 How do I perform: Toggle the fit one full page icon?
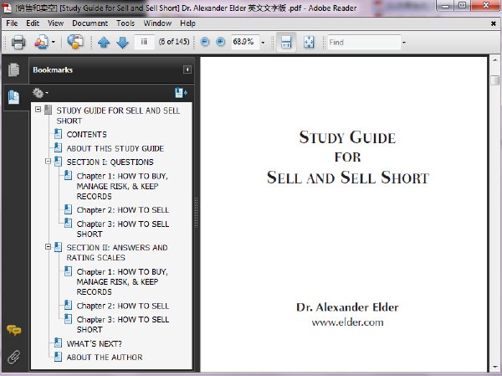pos(309,43)
